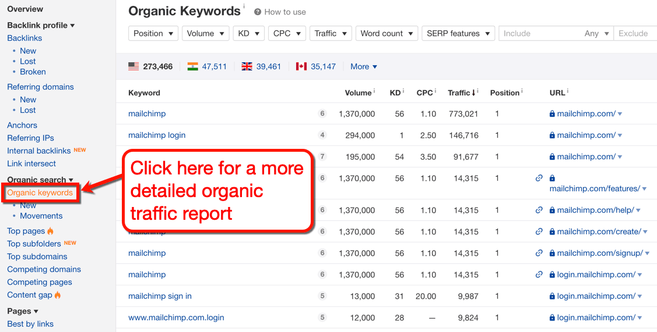
Task: Open the SERP features filter dropdown
Action: 458,34
